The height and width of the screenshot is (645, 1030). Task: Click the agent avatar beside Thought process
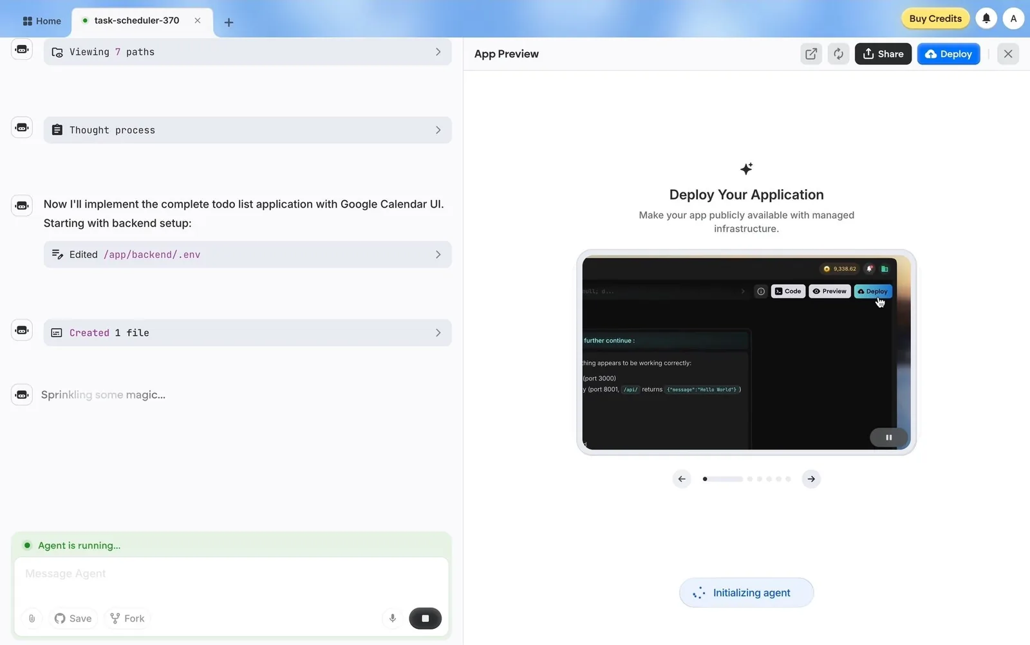[22, 127]
